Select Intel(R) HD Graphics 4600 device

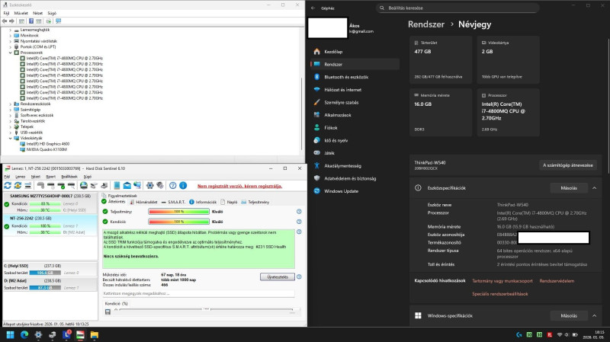48,144
